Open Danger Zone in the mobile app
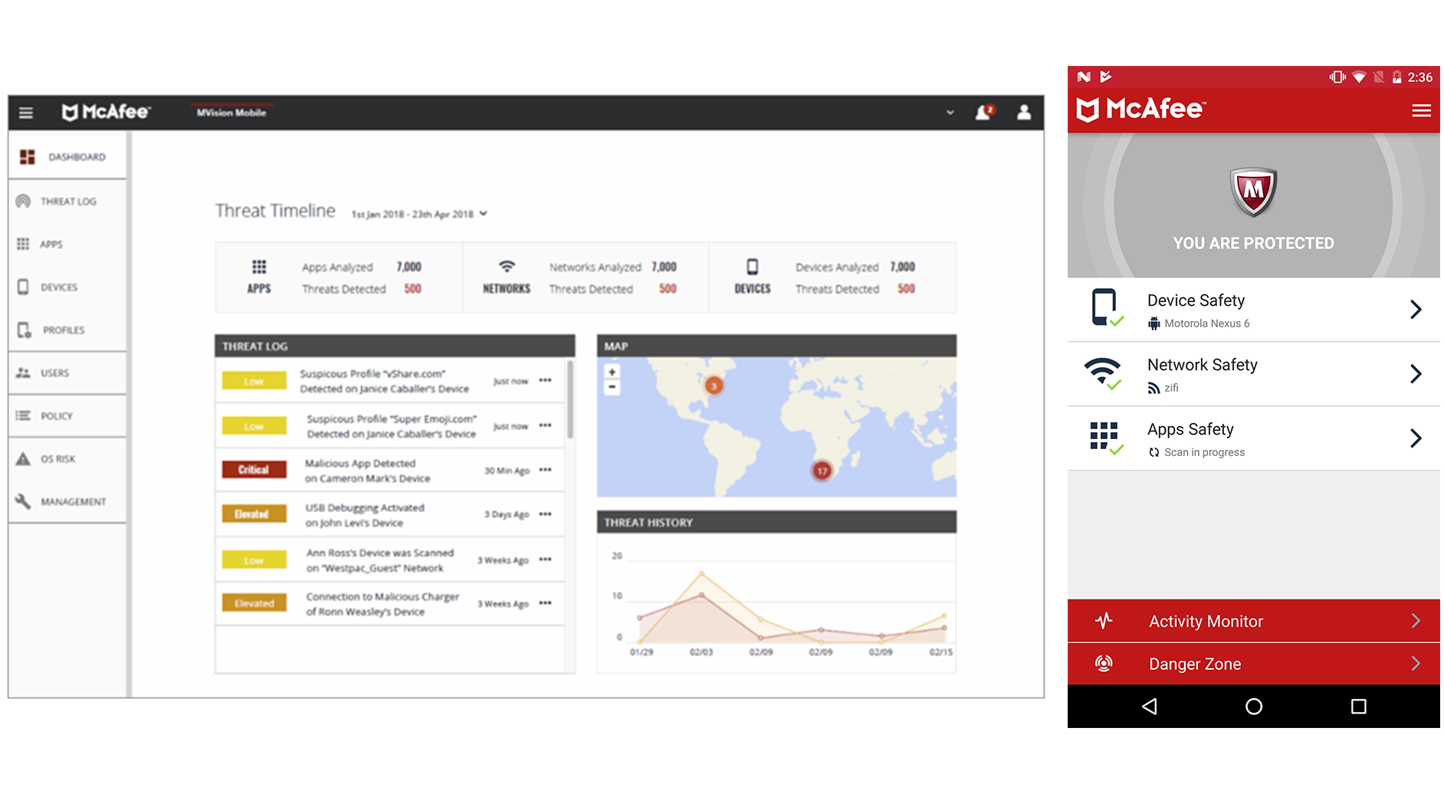The width and height of the screenshot is (1444, 797). pos(1253,664)
